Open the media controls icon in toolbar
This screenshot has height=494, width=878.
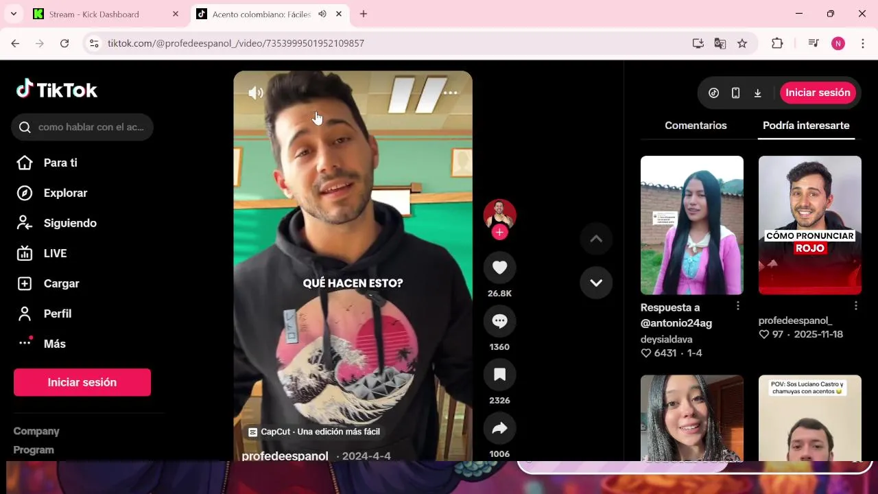coord(814,43)
